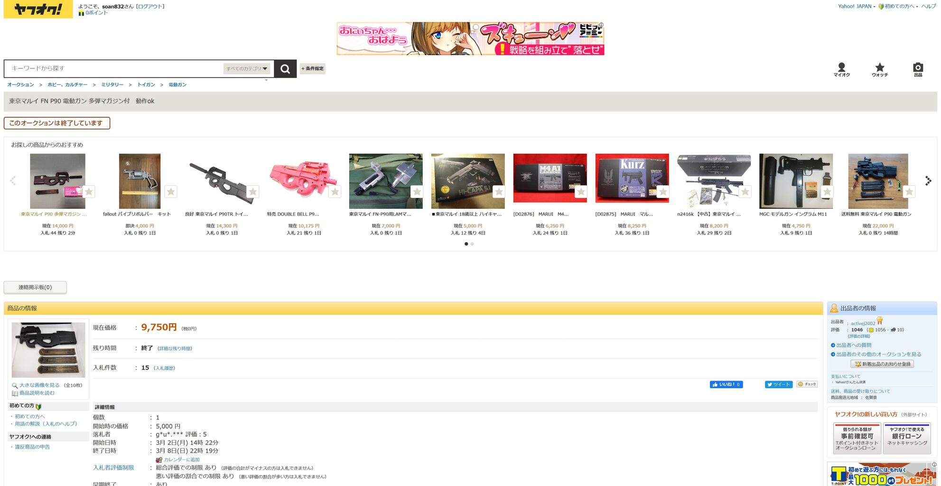The width and height of the screenshot is (941, 486).
Task: Click the Facebook いいね button
Action: 727,384
